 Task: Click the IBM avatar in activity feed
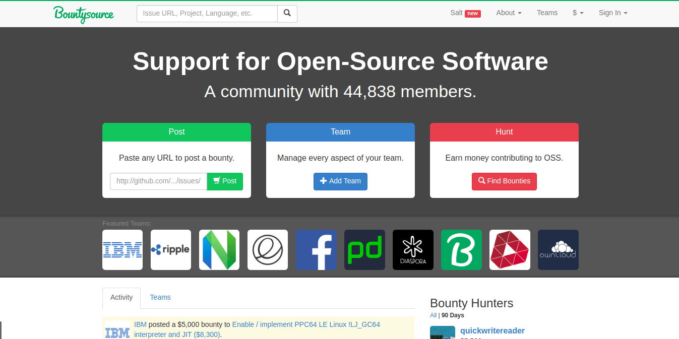117,330
